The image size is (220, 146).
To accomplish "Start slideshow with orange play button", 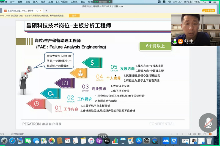I will (210, 134).
